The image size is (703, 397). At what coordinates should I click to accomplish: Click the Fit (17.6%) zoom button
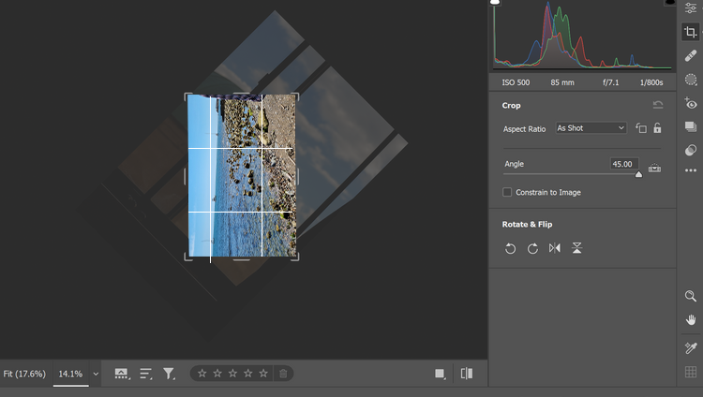tap(22, 374)
